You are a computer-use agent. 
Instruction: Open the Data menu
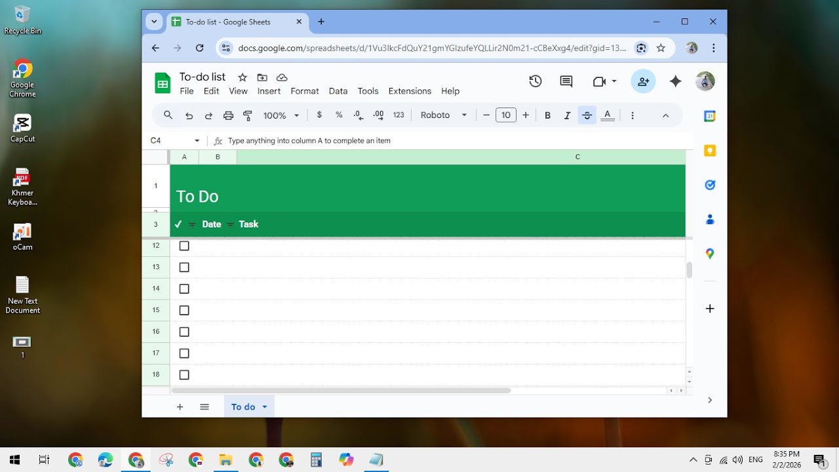click(x=338, y=91)
